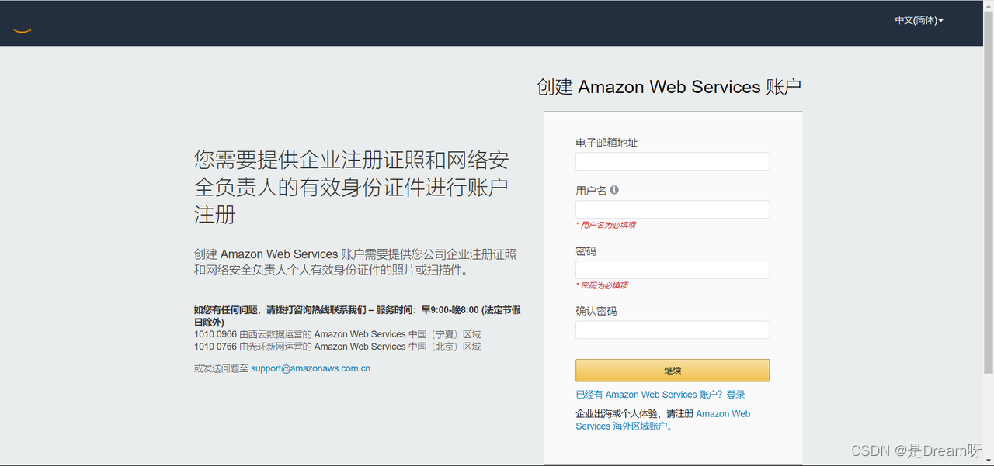The image size is (994, 466).
Task: Click the 确认密码 field label
Action: pyautogui.click(x=596, y=311)
